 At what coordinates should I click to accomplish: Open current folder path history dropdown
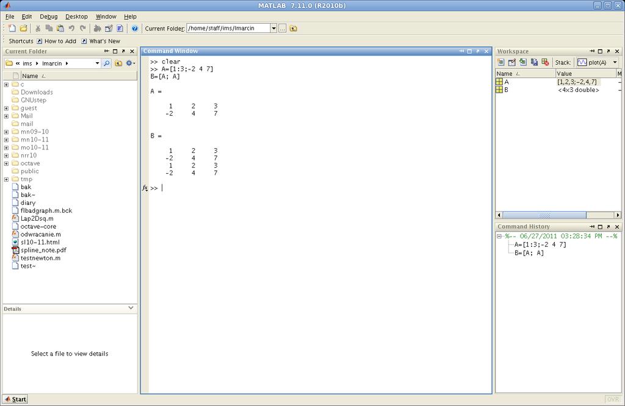pyautogui.click(x=274, y=28)
